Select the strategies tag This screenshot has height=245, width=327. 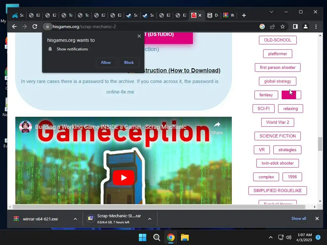pos(287,150)
